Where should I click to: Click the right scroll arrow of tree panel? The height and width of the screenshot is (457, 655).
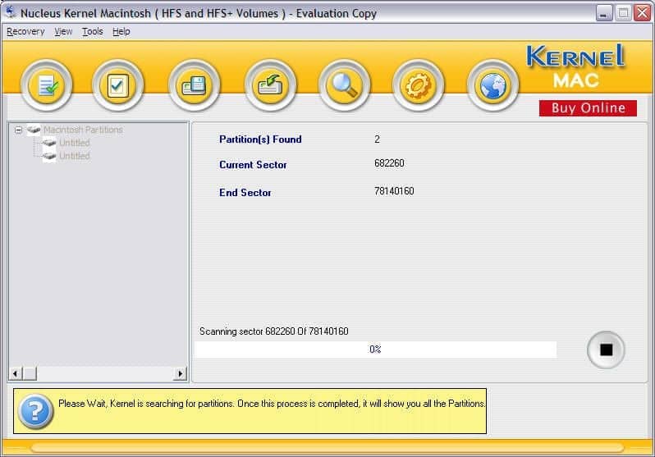(x=180, y=373)
